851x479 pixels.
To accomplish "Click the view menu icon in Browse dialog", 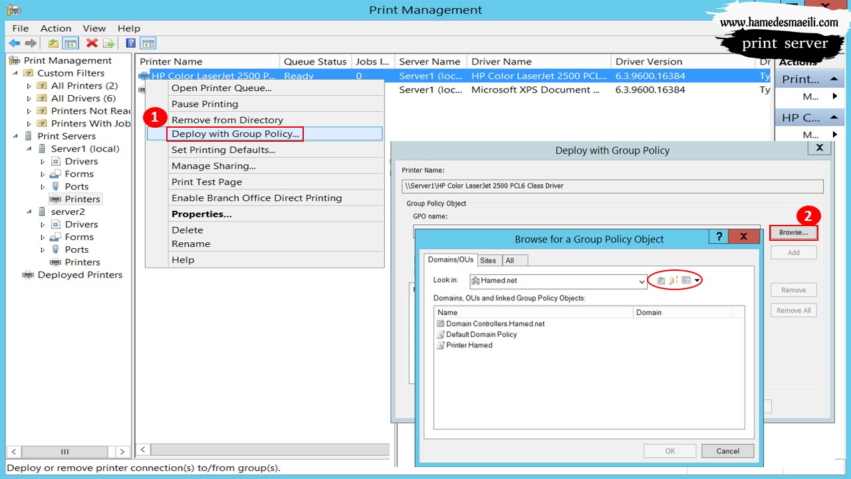I will click(687, 281).
